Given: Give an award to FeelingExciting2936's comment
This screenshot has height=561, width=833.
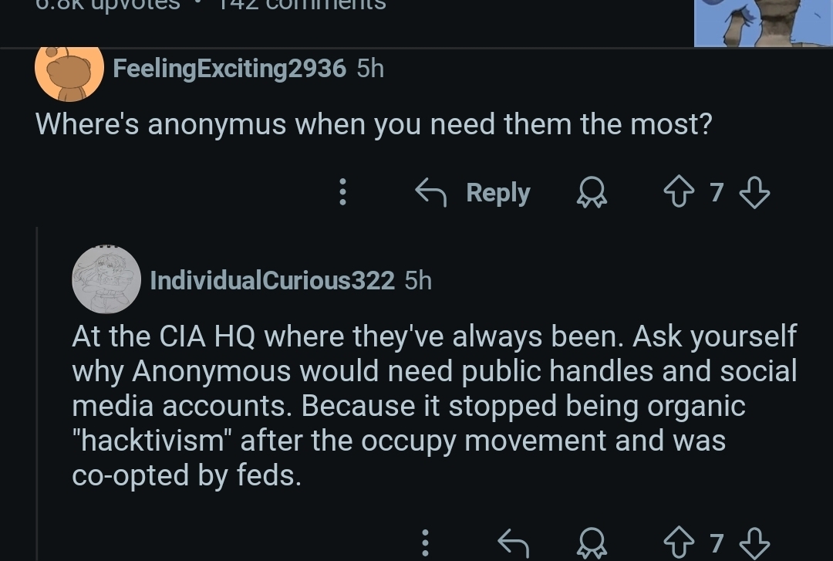Looking at the screenshot, I should (592, 192).
